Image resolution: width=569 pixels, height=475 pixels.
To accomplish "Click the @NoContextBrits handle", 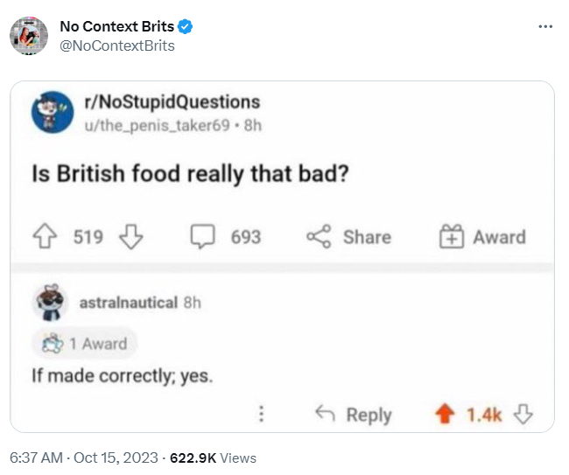I will click(x=116, y=45).
